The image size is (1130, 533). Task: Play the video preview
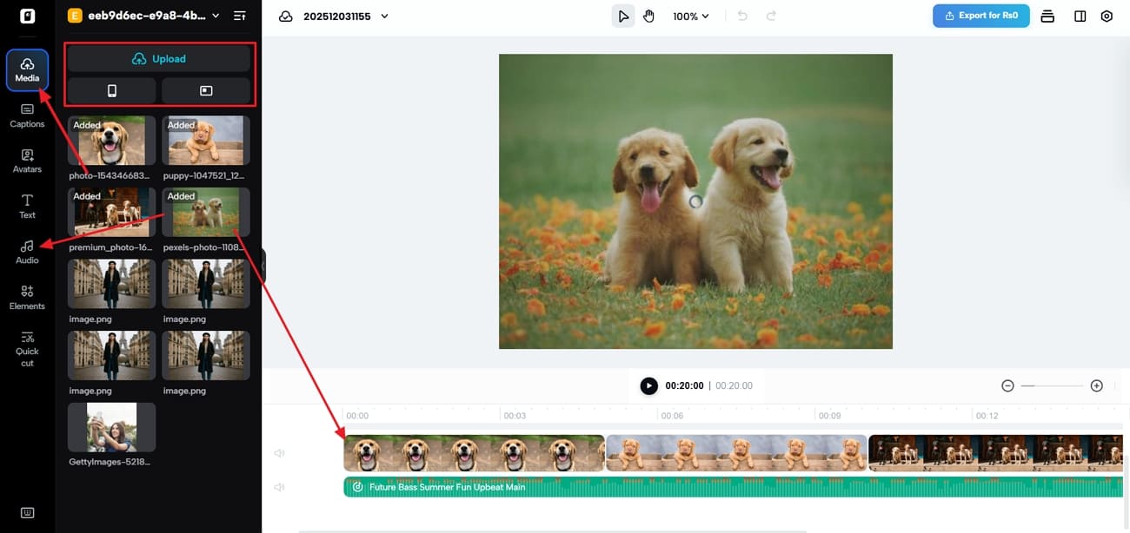point(648,385)
